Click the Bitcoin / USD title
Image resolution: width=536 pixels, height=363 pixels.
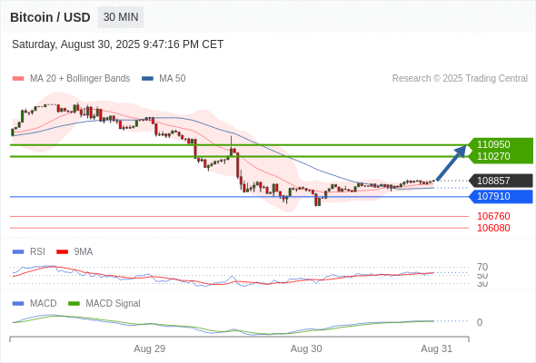pyautogui.click(x=50, y=17)
